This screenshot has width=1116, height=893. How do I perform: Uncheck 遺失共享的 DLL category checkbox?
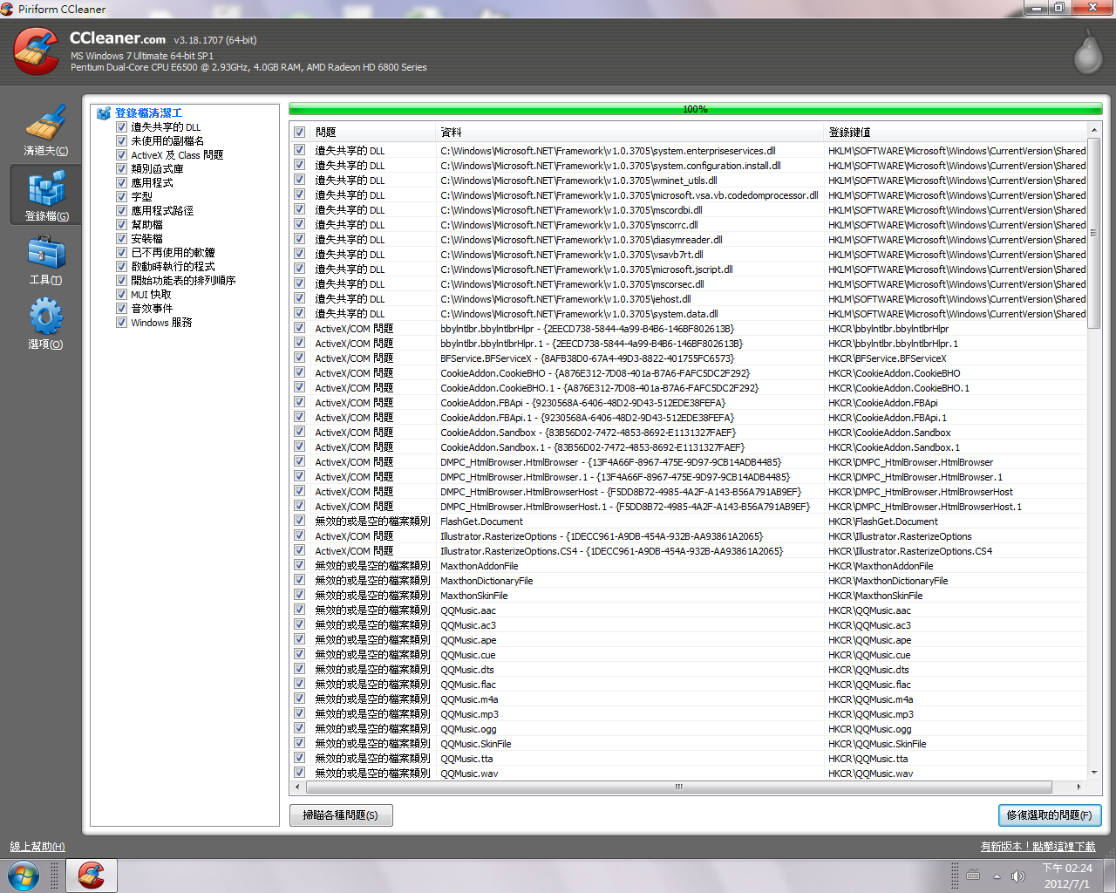[x=122, y=127]
